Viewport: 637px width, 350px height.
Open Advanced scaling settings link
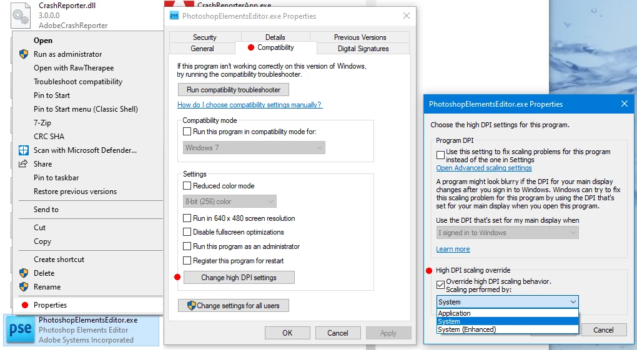[x=484, y=168]
